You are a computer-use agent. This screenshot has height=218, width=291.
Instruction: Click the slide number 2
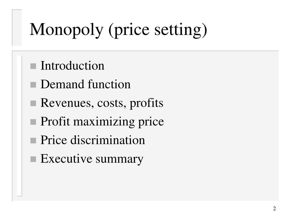[x=275, y=209]
